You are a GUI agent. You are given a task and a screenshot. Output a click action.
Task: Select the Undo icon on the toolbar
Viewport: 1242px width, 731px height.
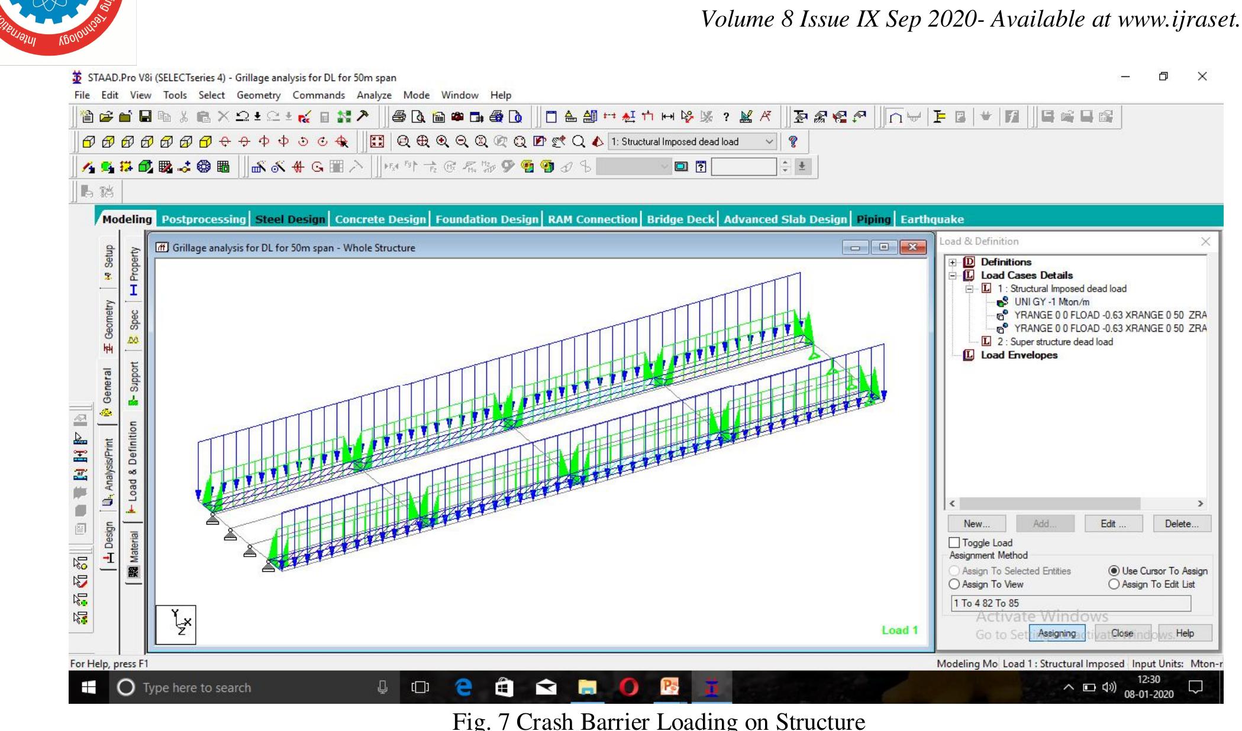coord(242,117)
